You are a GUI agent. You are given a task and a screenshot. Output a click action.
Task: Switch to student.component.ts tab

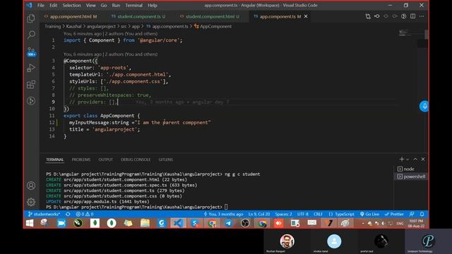138,16
